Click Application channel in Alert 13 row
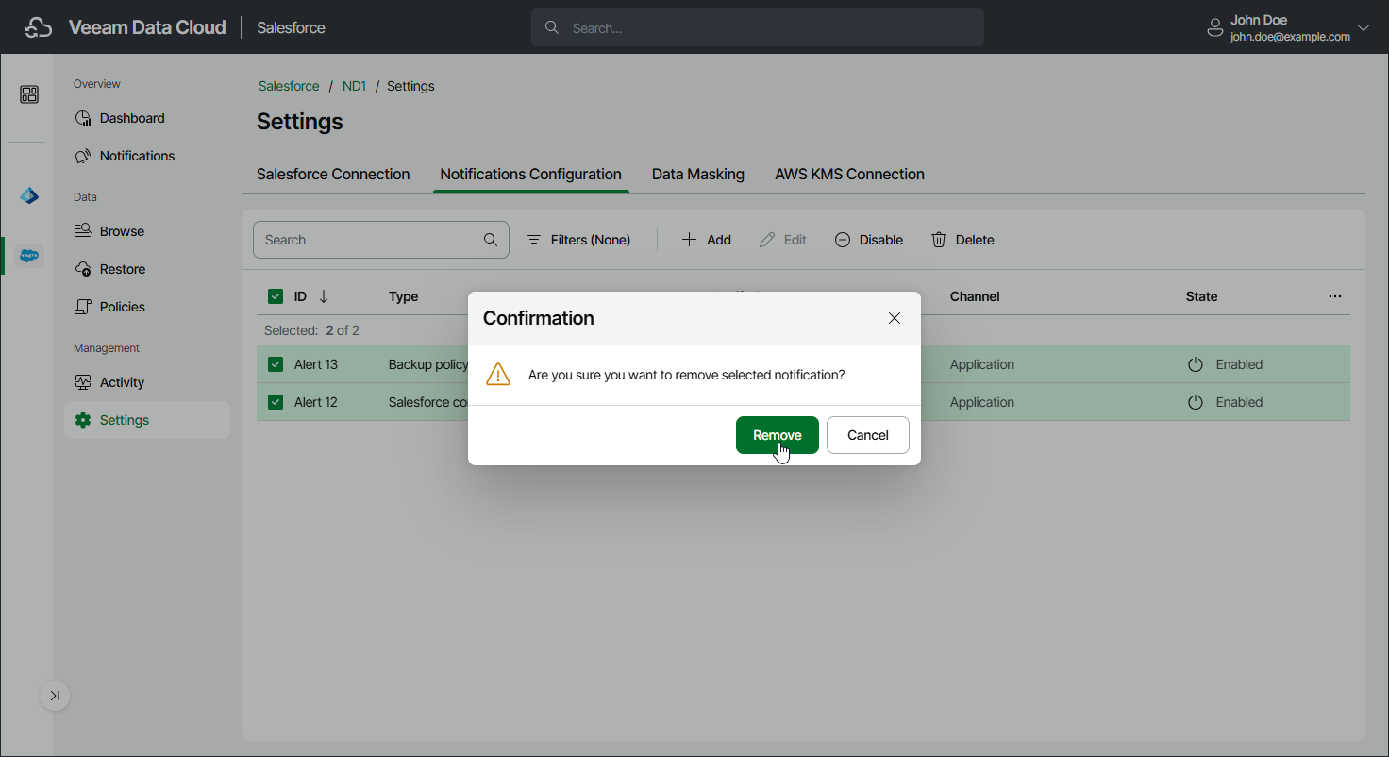This screenshot has width=1389, height=757. [x=982, y=364]
